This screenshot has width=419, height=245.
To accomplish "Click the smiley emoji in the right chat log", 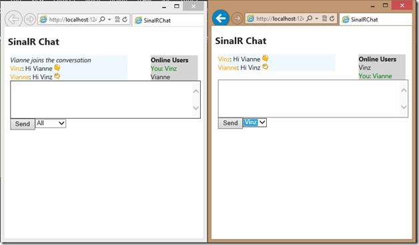I will pos(265,67).
